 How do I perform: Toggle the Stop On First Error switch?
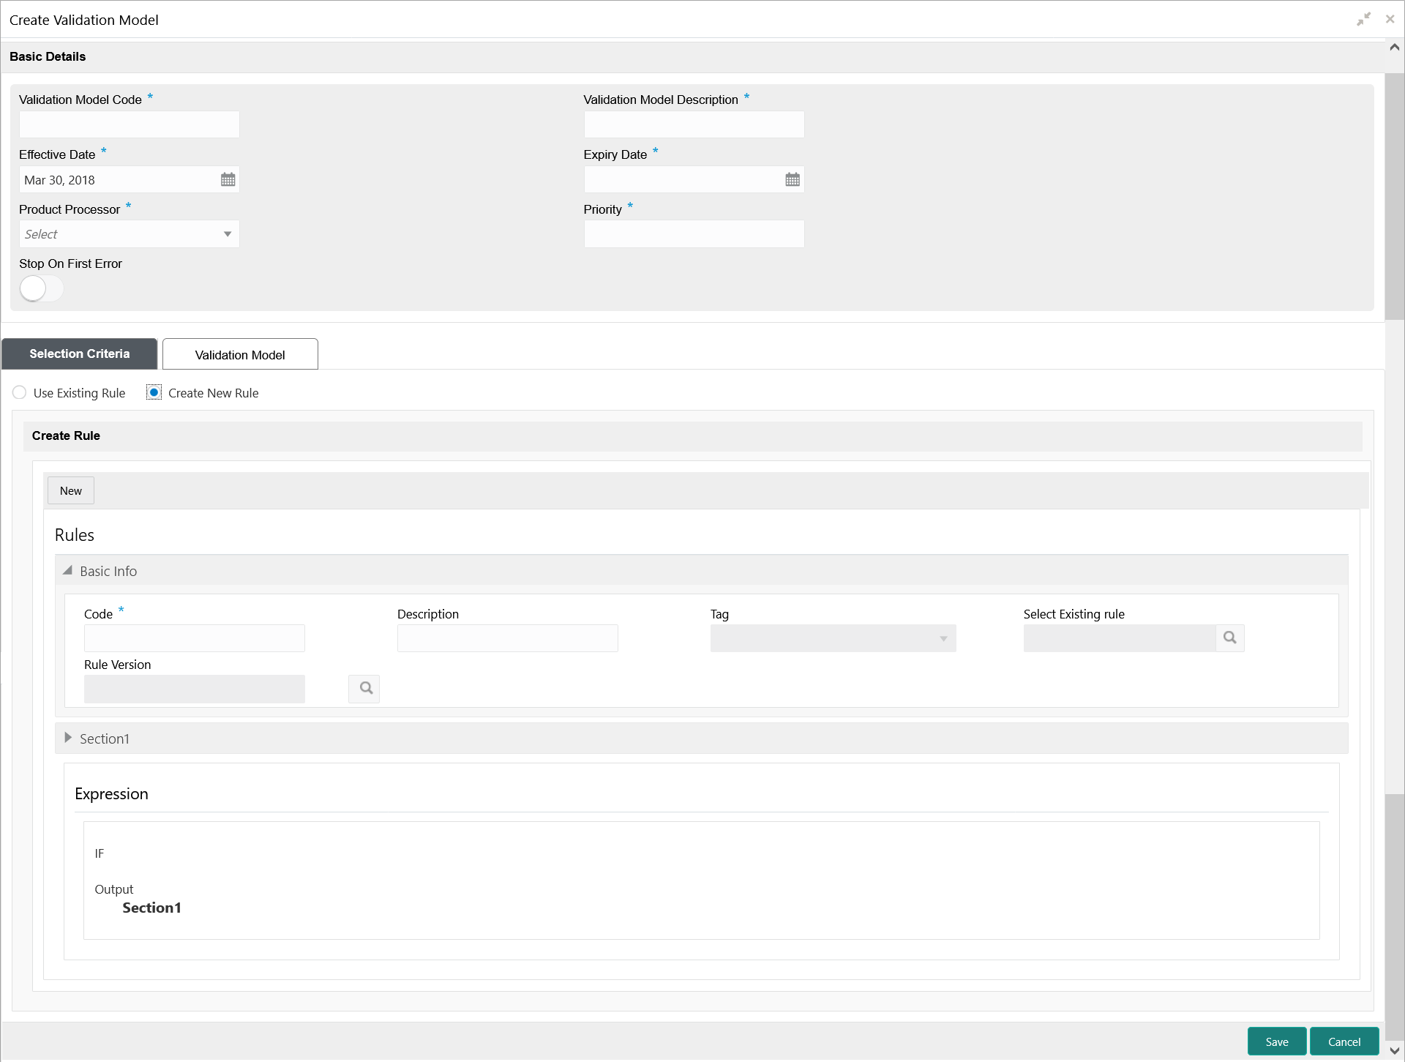tap(41, 288)
